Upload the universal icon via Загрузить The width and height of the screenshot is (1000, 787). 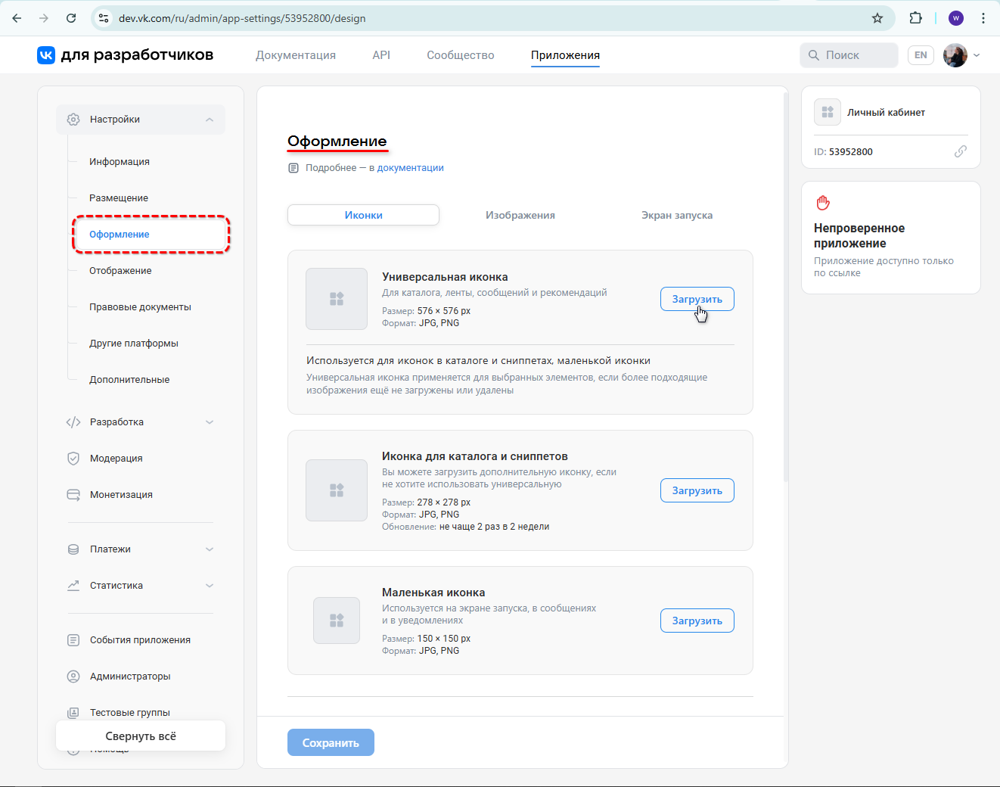[697, 299]
